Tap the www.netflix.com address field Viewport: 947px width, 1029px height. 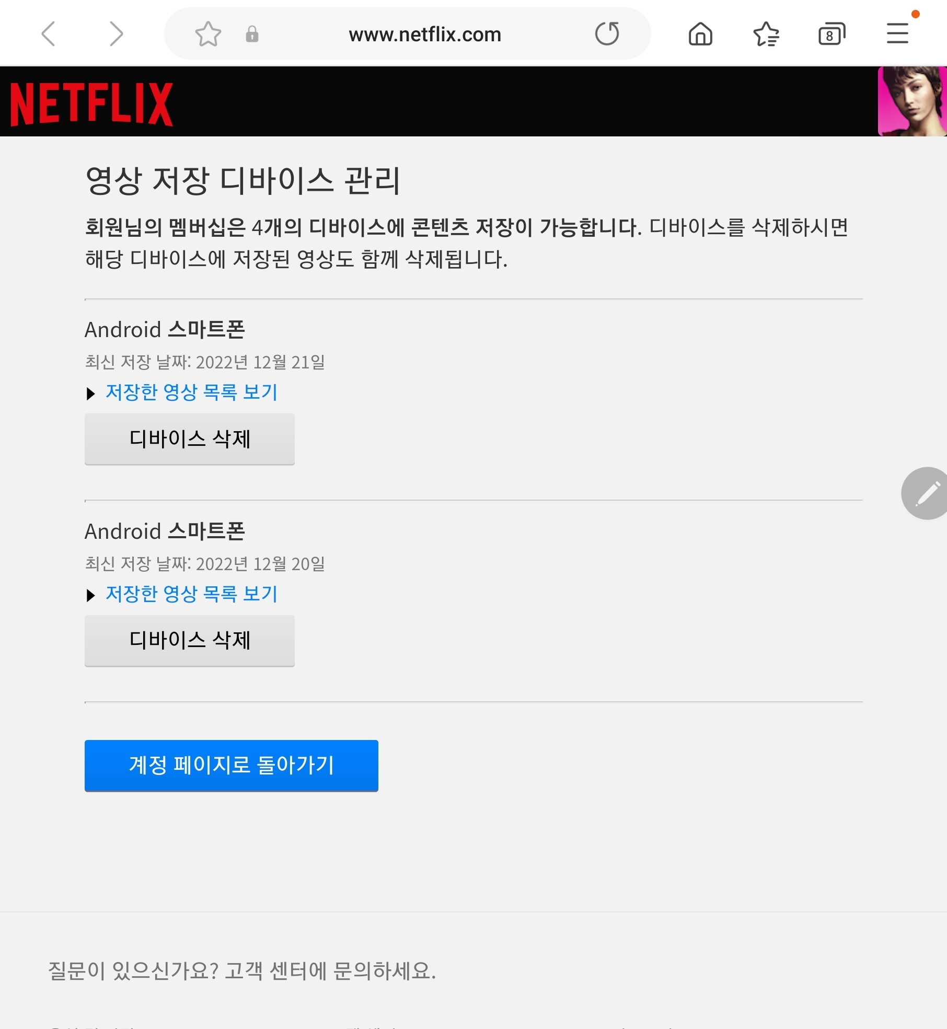tap(425, 34)
